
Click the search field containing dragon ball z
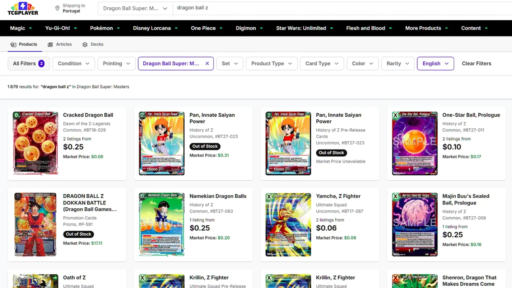342,8
